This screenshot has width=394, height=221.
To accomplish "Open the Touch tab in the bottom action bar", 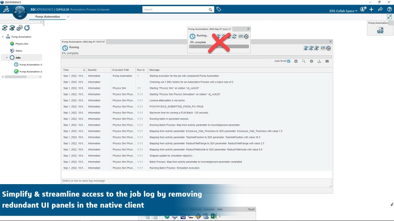I will click(251, 209).
